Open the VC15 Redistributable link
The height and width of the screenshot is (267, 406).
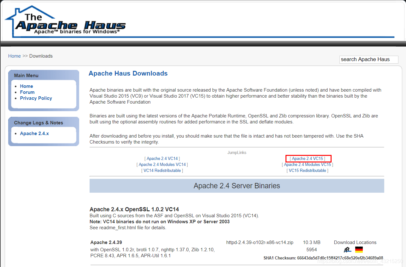[x=308, y=171]
